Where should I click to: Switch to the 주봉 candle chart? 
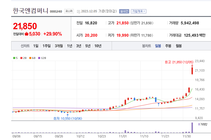point(168,46)
